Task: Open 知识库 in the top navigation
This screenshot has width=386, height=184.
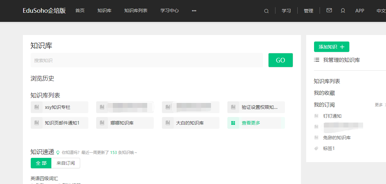Action: [x=104, y=11]
